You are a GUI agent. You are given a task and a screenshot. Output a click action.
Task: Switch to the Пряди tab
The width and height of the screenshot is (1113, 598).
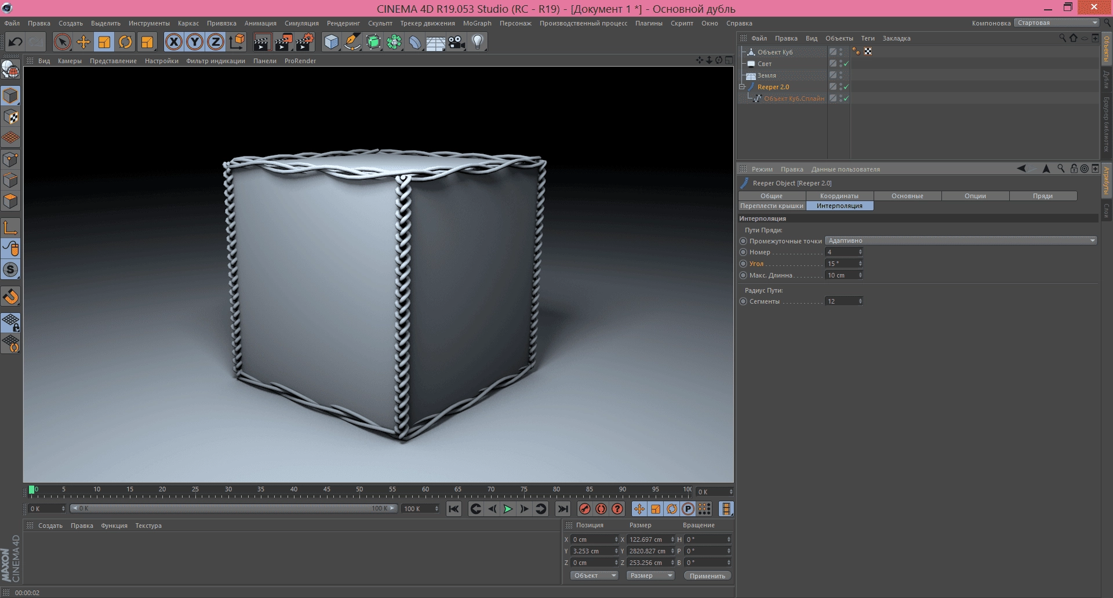click(x=1043, y=196)
